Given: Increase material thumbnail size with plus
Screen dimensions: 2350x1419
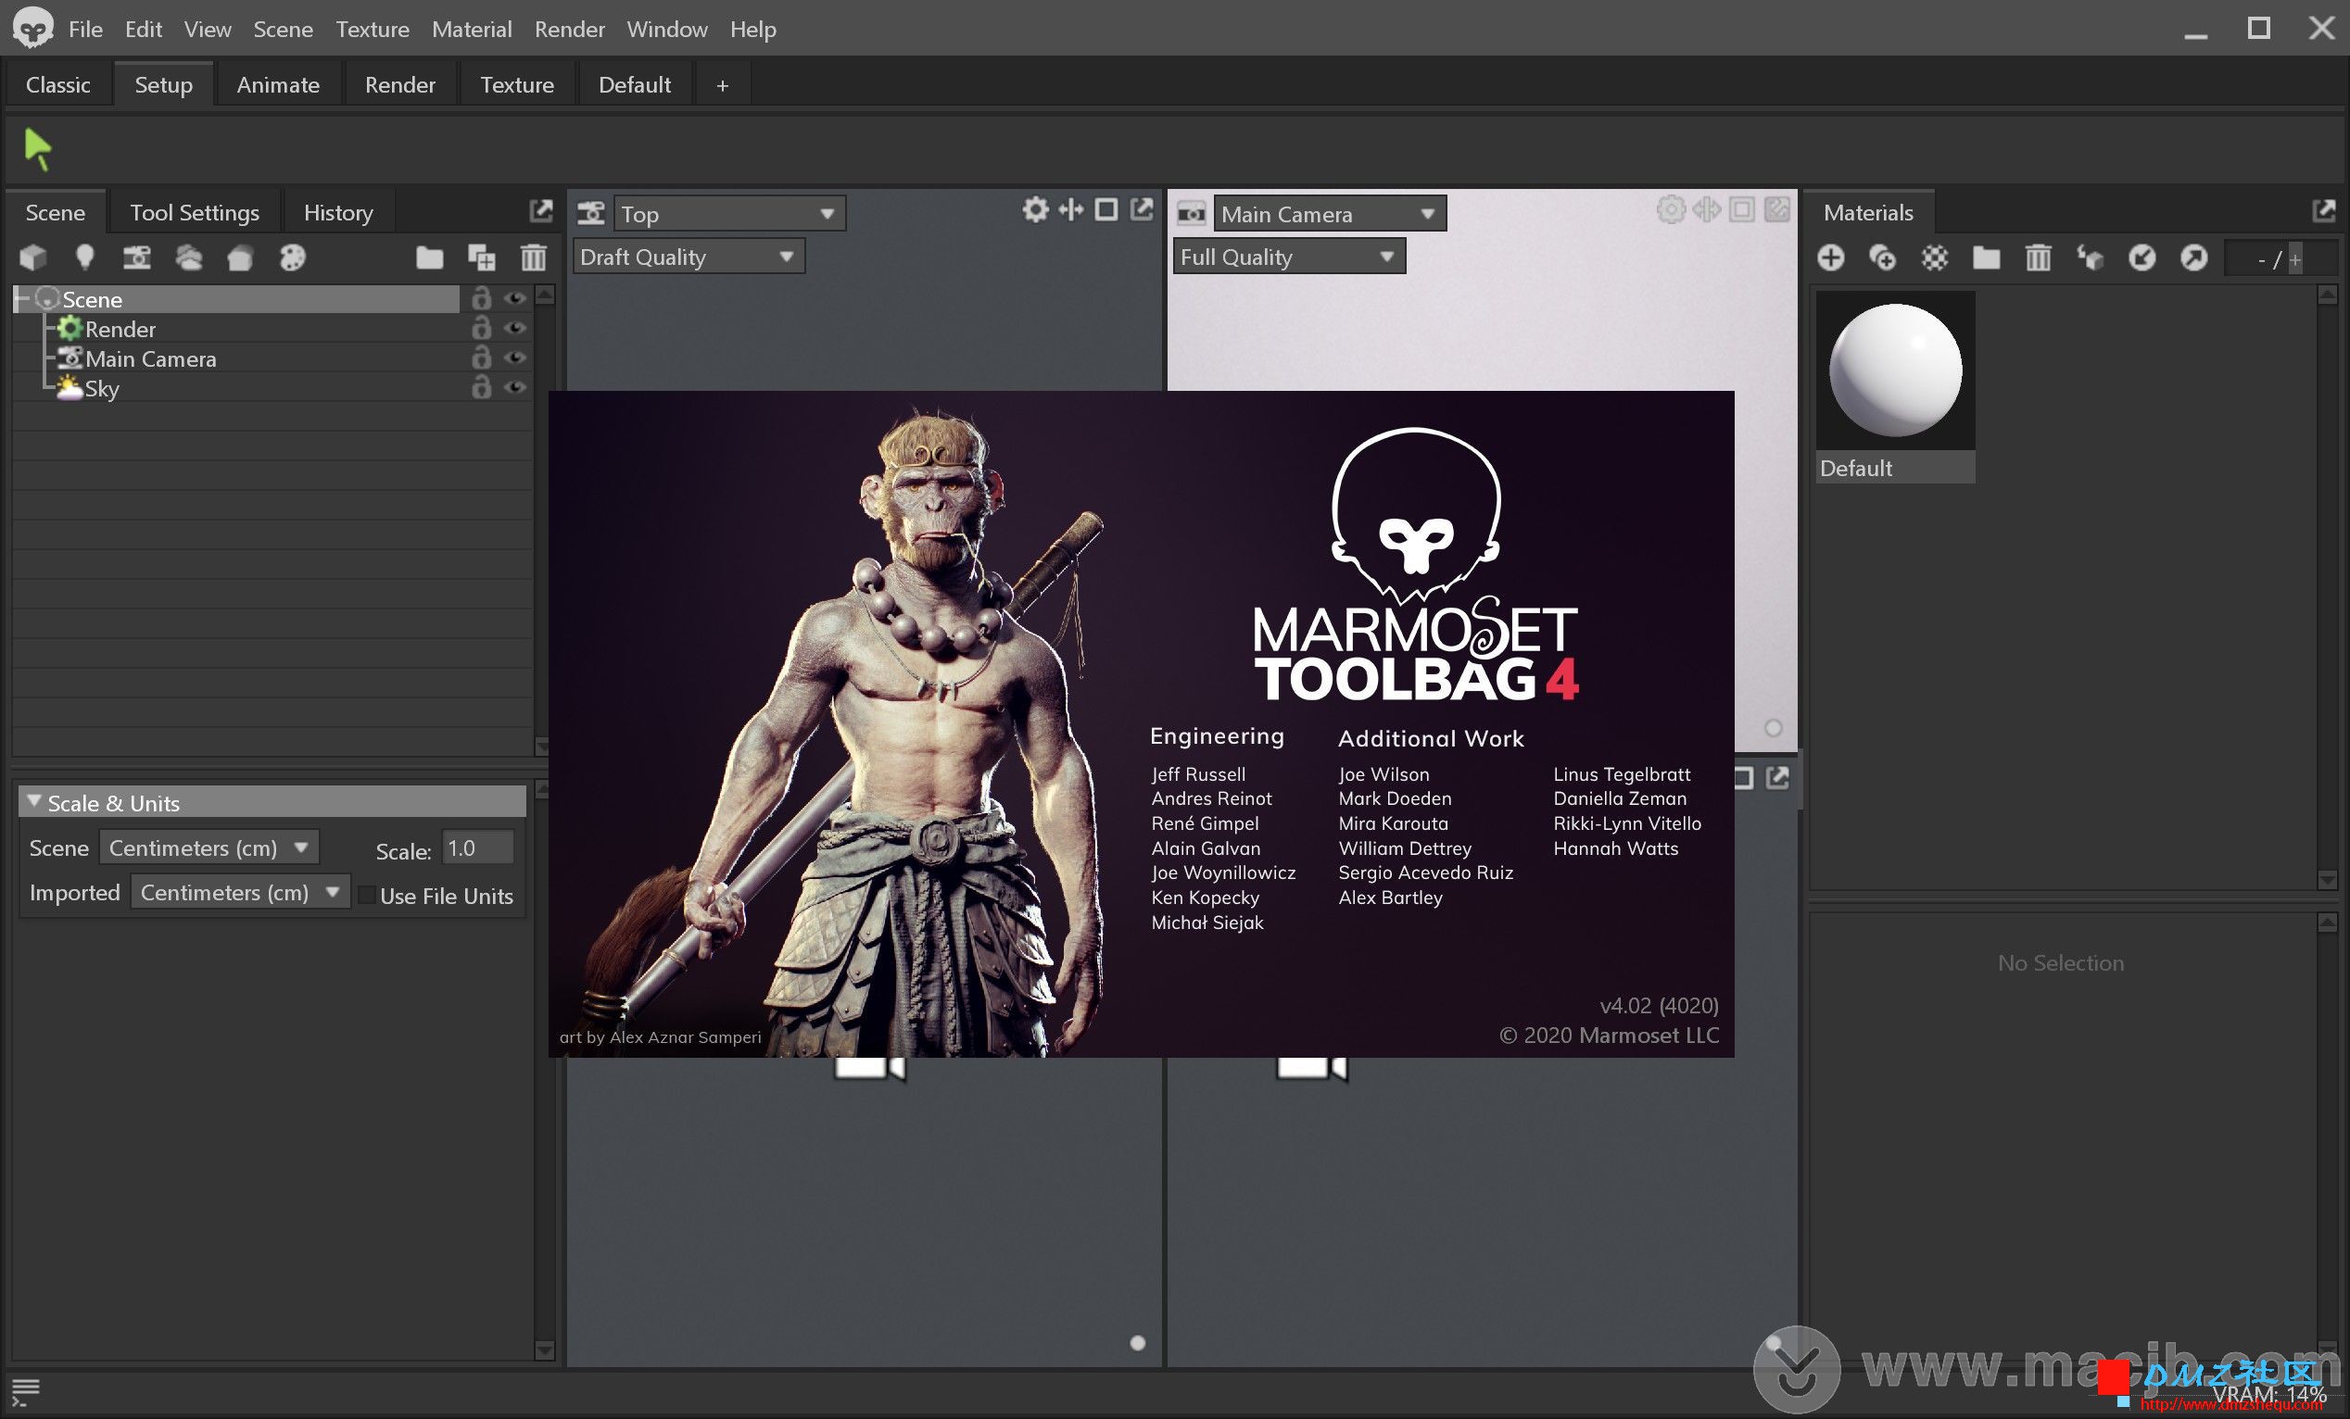Looking at the screenshot, I should [x=2295, y=259].
